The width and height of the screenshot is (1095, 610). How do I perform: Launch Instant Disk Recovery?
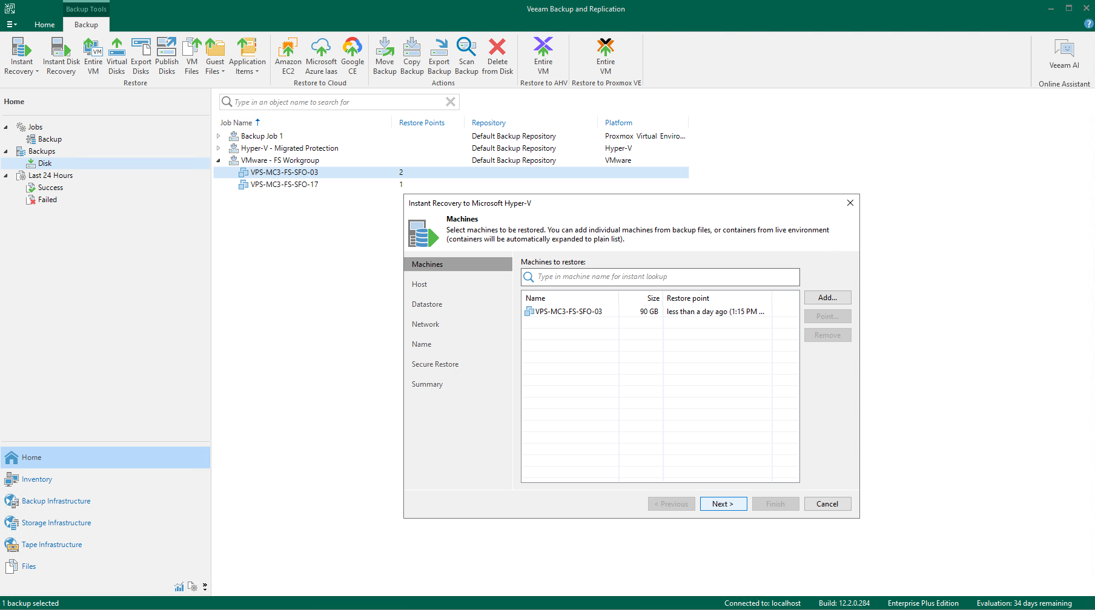pyautogui.click(x=61, y=56)
